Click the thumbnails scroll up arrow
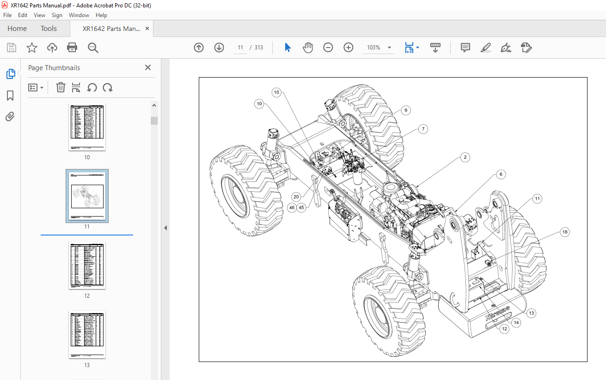 [x=154, y=106]
